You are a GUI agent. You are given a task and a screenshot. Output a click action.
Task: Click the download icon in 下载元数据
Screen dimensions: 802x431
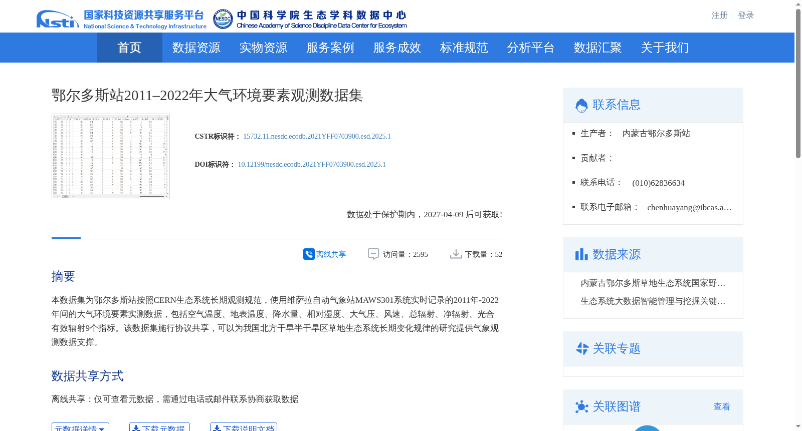[x=136, y=428]
